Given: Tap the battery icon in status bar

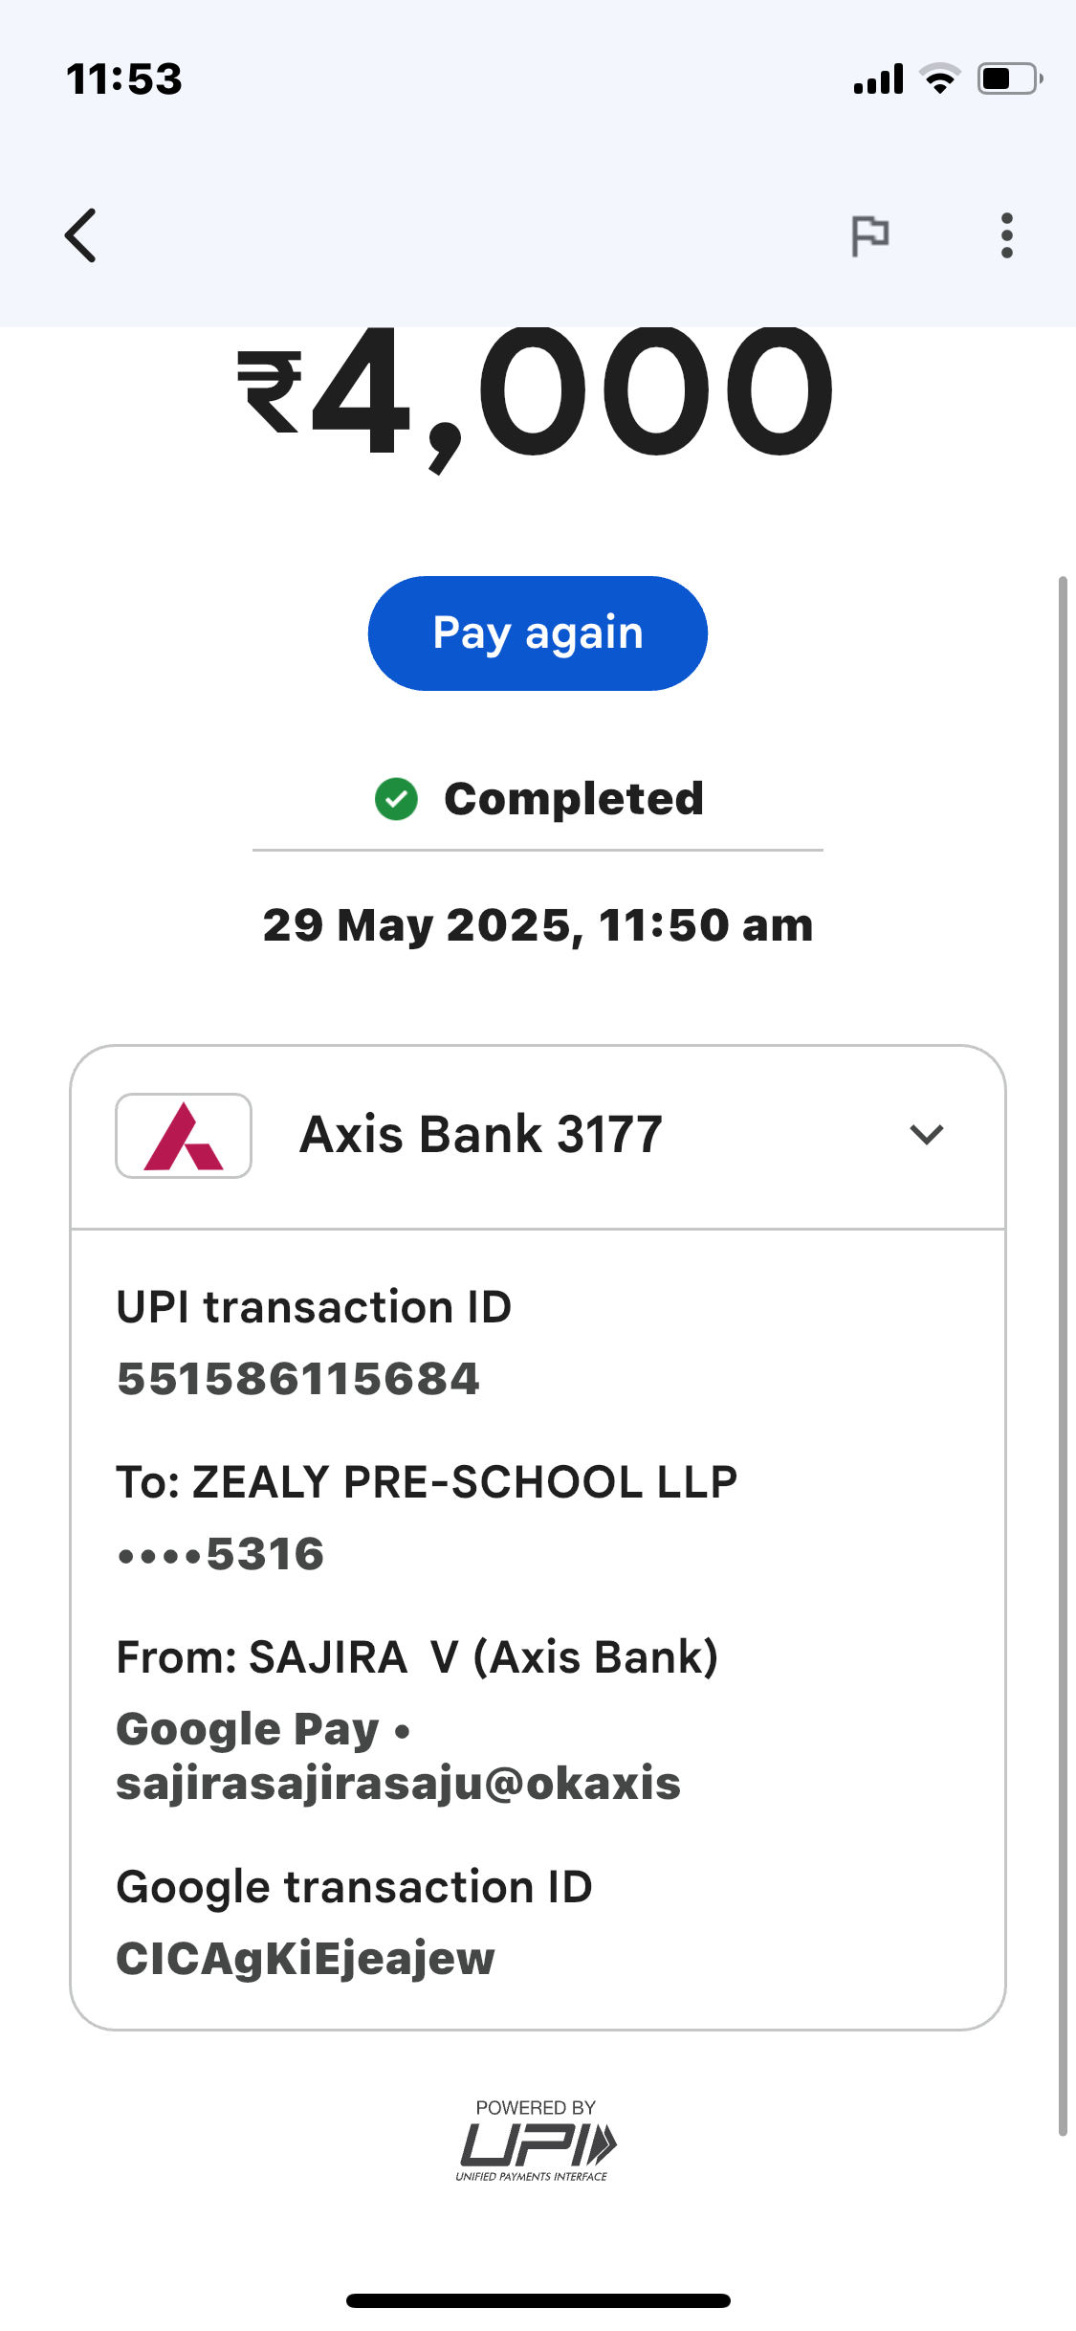Looking at the screenshot, I should pyautogui.click(x=1008, y=78).
